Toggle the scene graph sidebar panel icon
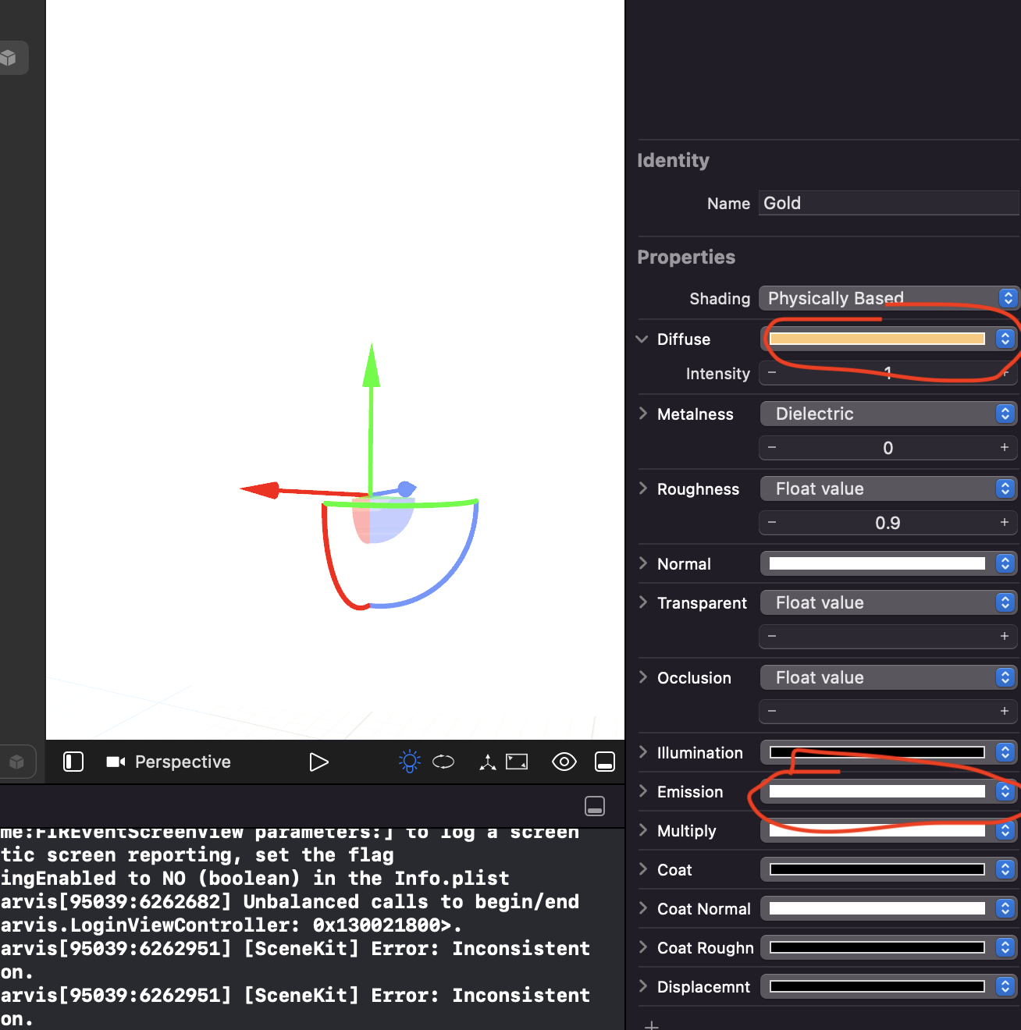1021x1030 pixels. click(73, 762)
